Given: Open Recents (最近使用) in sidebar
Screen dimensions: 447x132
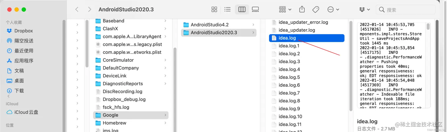Looking at the screenshot, I should pos(20,51).
